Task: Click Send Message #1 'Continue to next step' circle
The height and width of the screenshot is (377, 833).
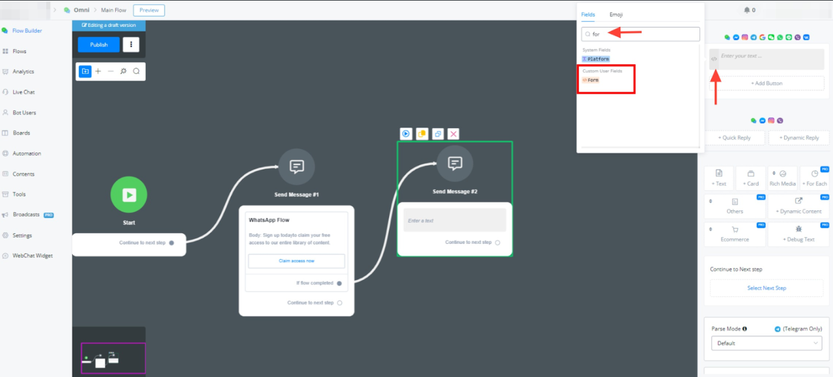Action: 340,303
